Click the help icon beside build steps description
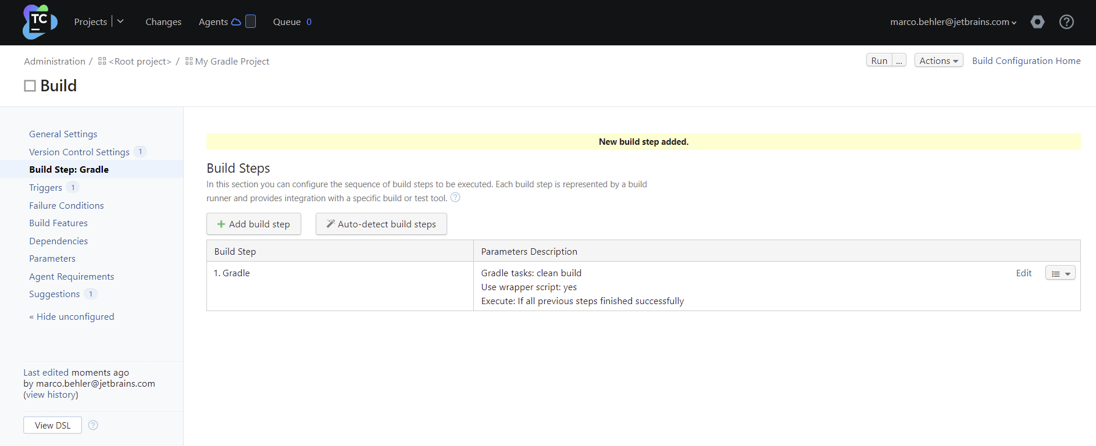 click(455, 198)
